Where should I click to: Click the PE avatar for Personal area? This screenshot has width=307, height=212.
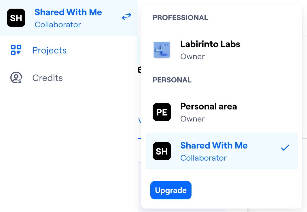tap(162, 112)
